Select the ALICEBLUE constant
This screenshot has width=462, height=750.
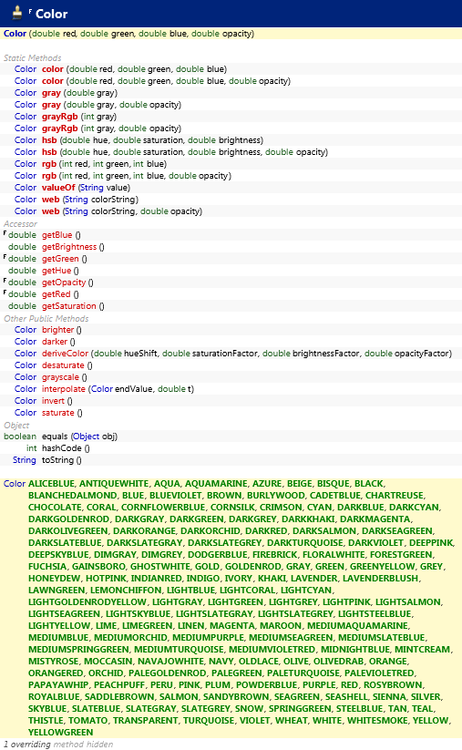51,484
